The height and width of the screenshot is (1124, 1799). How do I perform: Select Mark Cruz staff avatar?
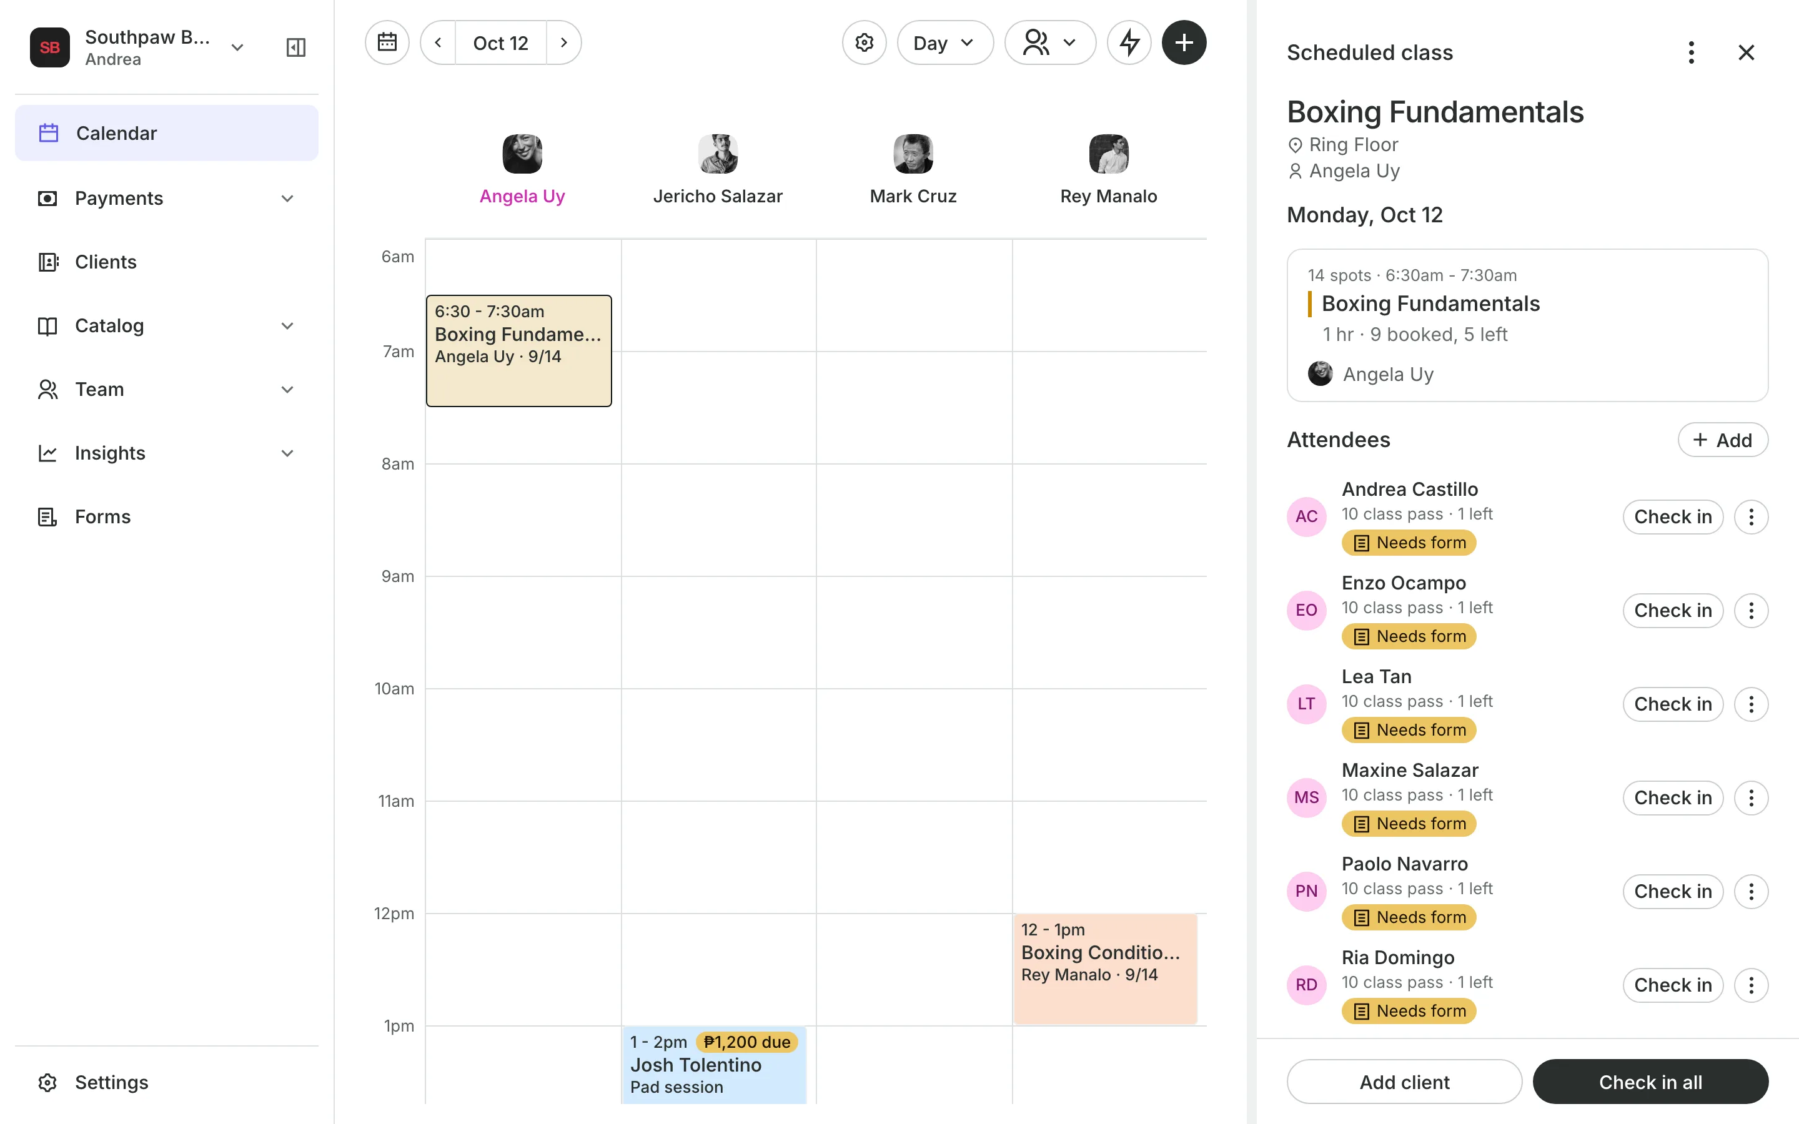tap(913, 154)
